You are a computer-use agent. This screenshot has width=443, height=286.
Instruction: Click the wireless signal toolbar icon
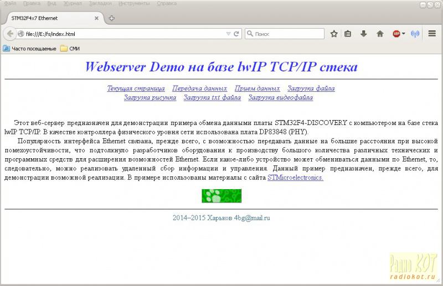click(415, 34)
